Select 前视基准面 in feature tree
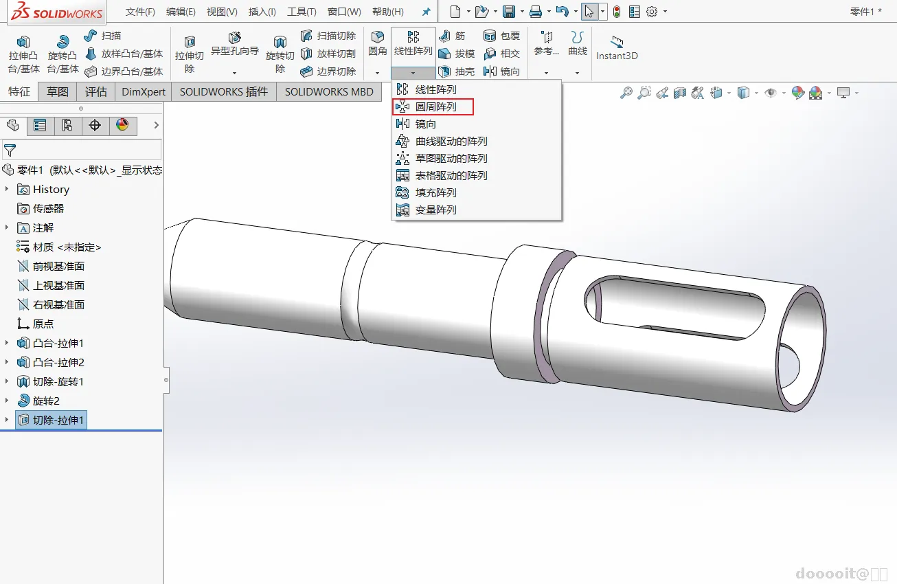The width and height of the screenshot is (897, 584). [x=58, y=266]
